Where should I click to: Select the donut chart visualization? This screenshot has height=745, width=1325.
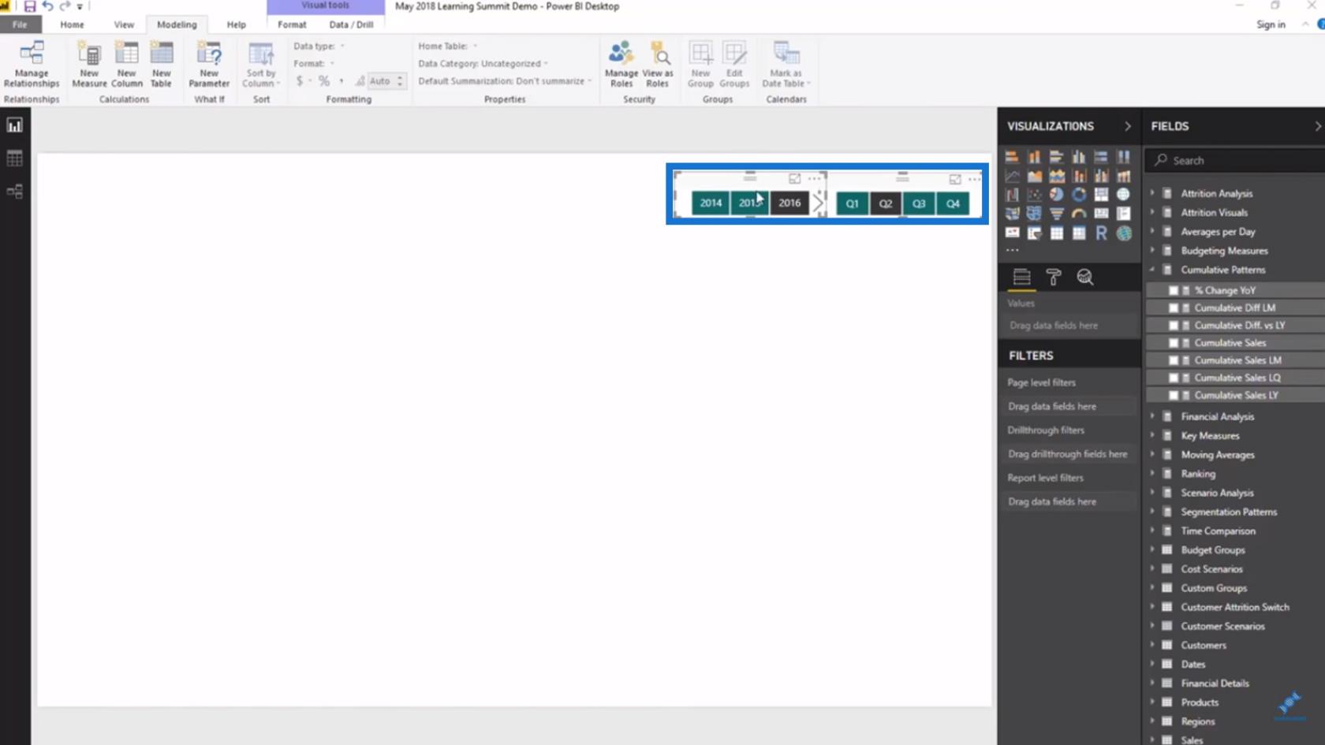click(1079, 194)
